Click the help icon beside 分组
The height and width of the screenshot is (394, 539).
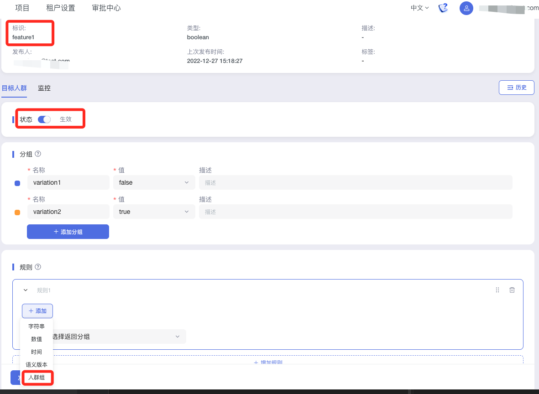tap(38, 154)
